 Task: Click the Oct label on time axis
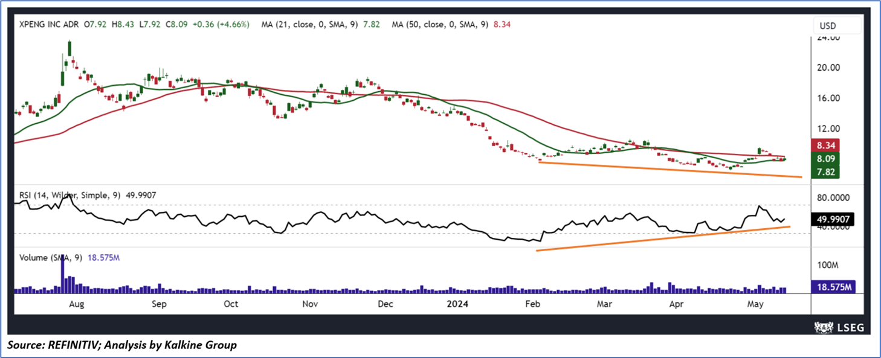click(231, 304)
